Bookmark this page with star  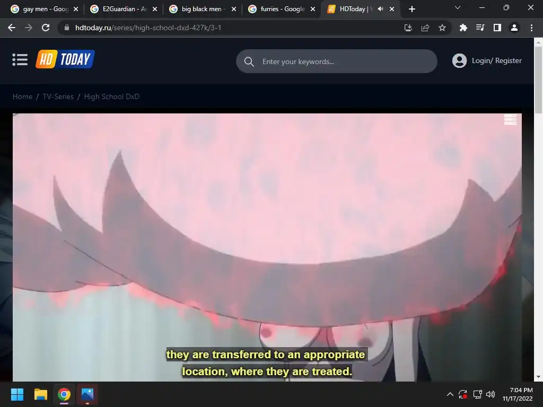click(x=442, y=28)
